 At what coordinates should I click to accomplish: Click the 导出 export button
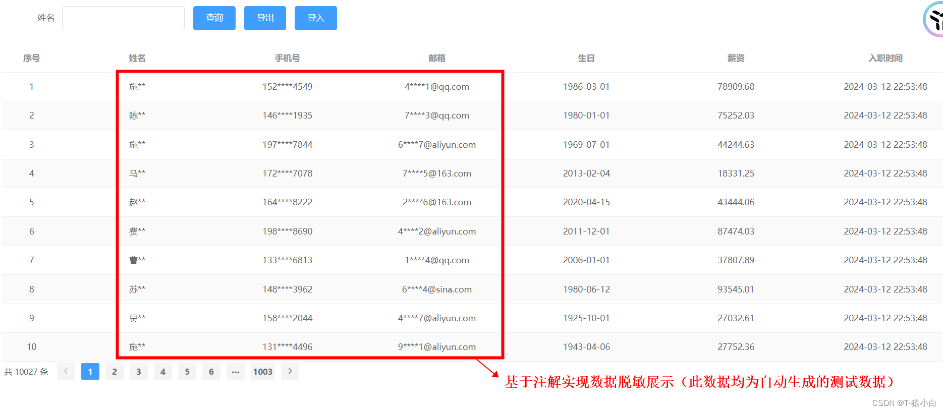point(265,18)
